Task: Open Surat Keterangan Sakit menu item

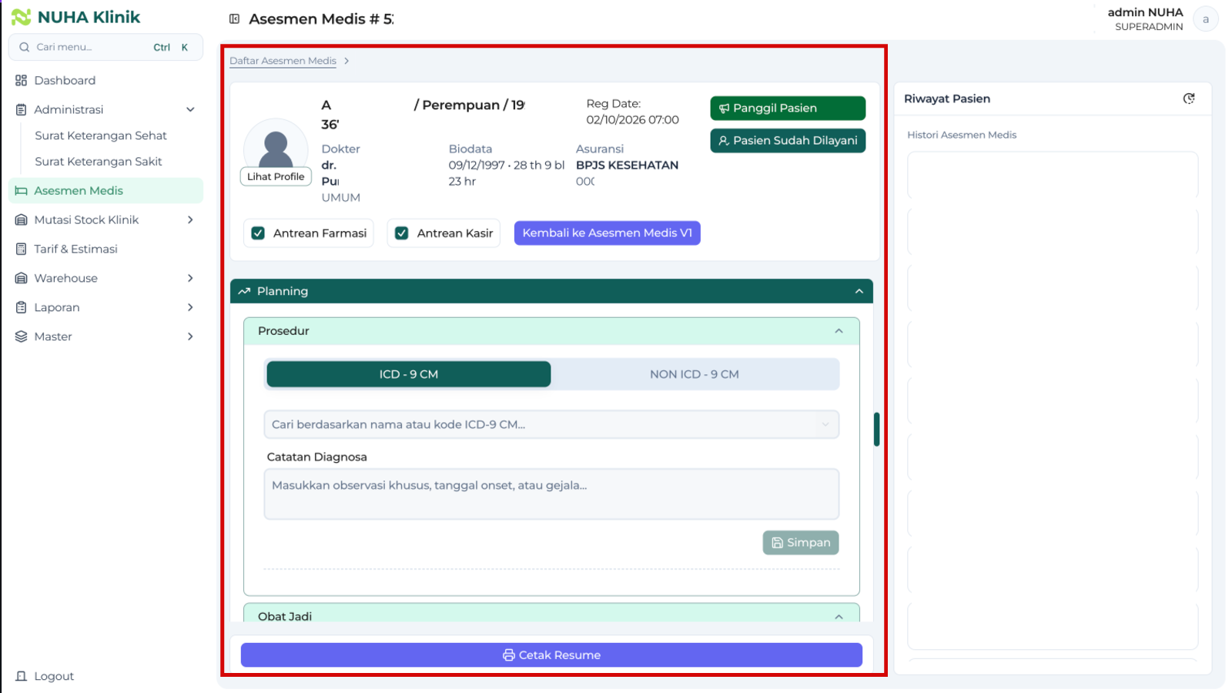Action: coord(99,162)
